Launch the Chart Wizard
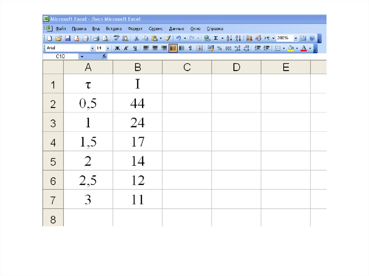Screen dimensions: 369x276 click(x=249, y=38)
